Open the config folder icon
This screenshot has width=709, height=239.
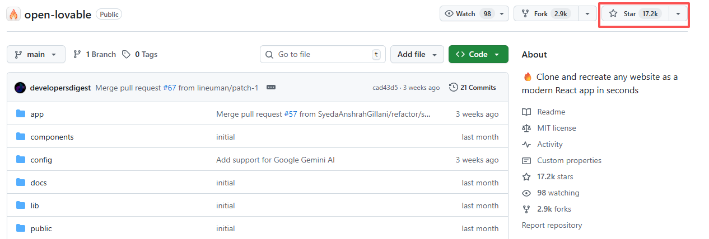(x=21, y=160)
